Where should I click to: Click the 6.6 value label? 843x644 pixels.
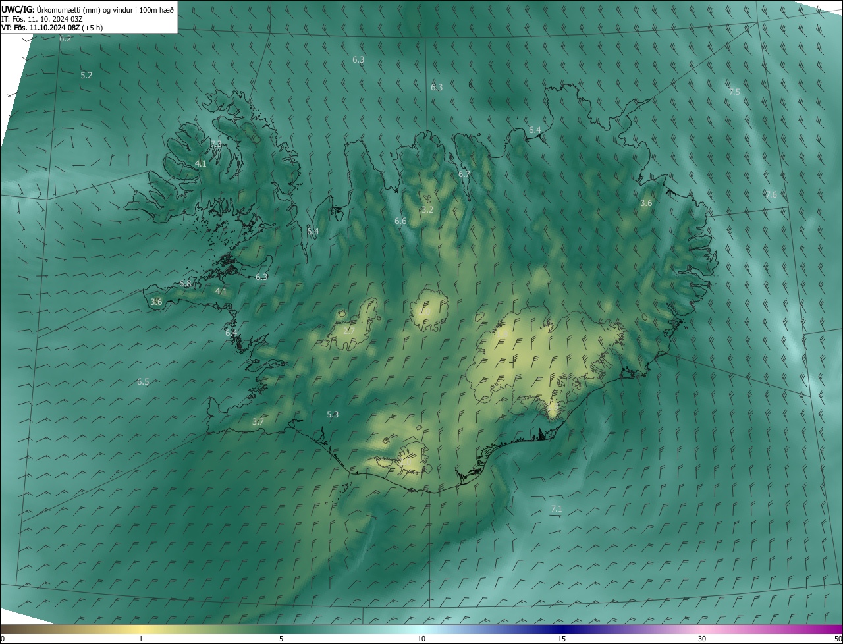pyautogui.click(x=400, y=221)
